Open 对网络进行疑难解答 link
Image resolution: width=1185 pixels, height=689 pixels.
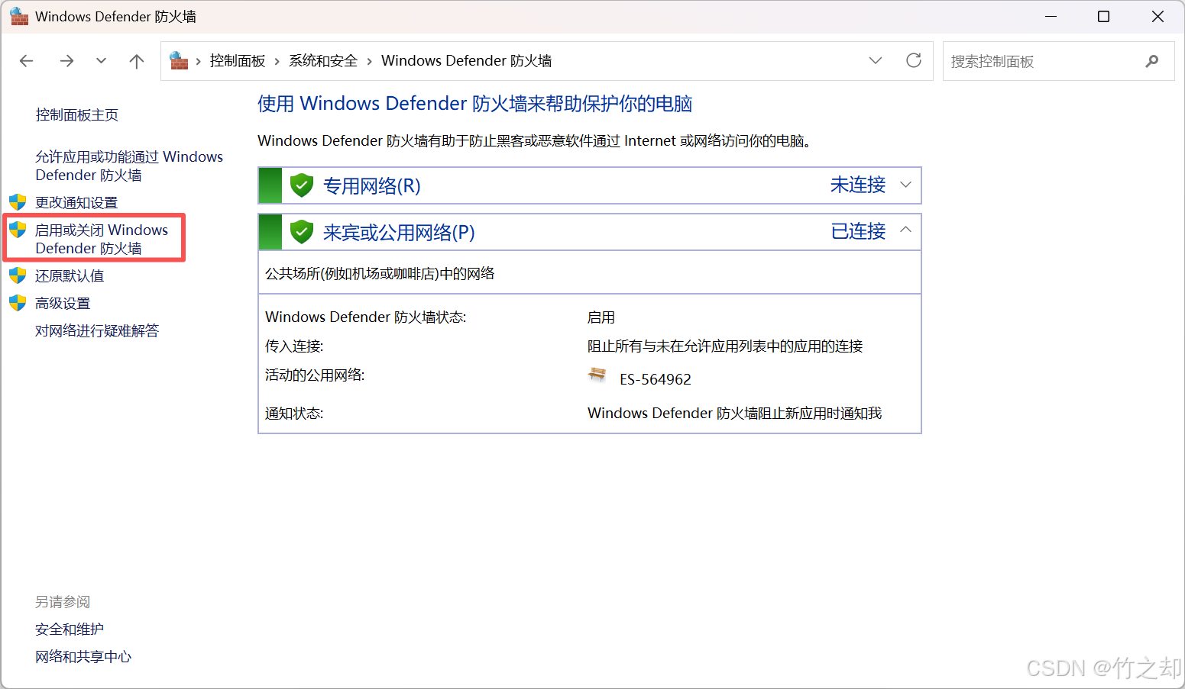click(97, 331)
